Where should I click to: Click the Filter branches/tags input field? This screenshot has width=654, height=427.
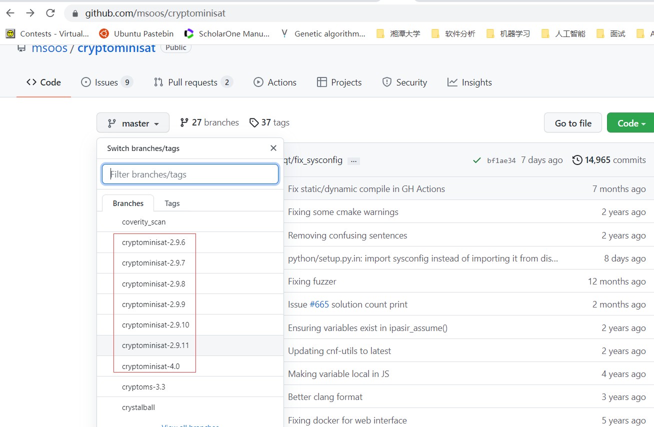coord(190,174)
